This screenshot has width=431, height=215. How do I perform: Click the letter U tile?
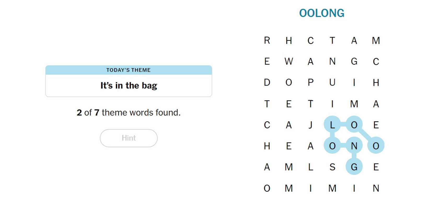332,83
